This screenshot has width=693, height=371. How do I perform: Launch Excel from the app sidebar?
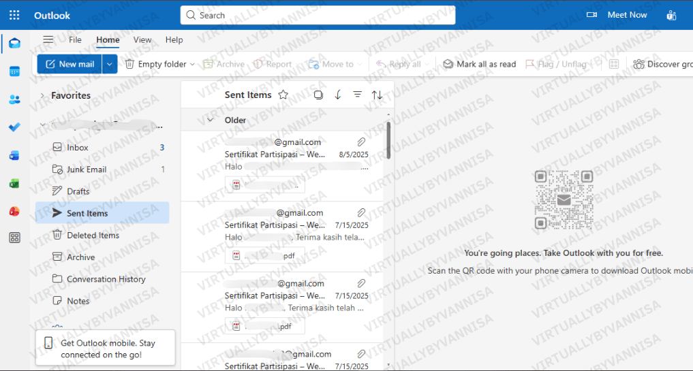[14, 183]
